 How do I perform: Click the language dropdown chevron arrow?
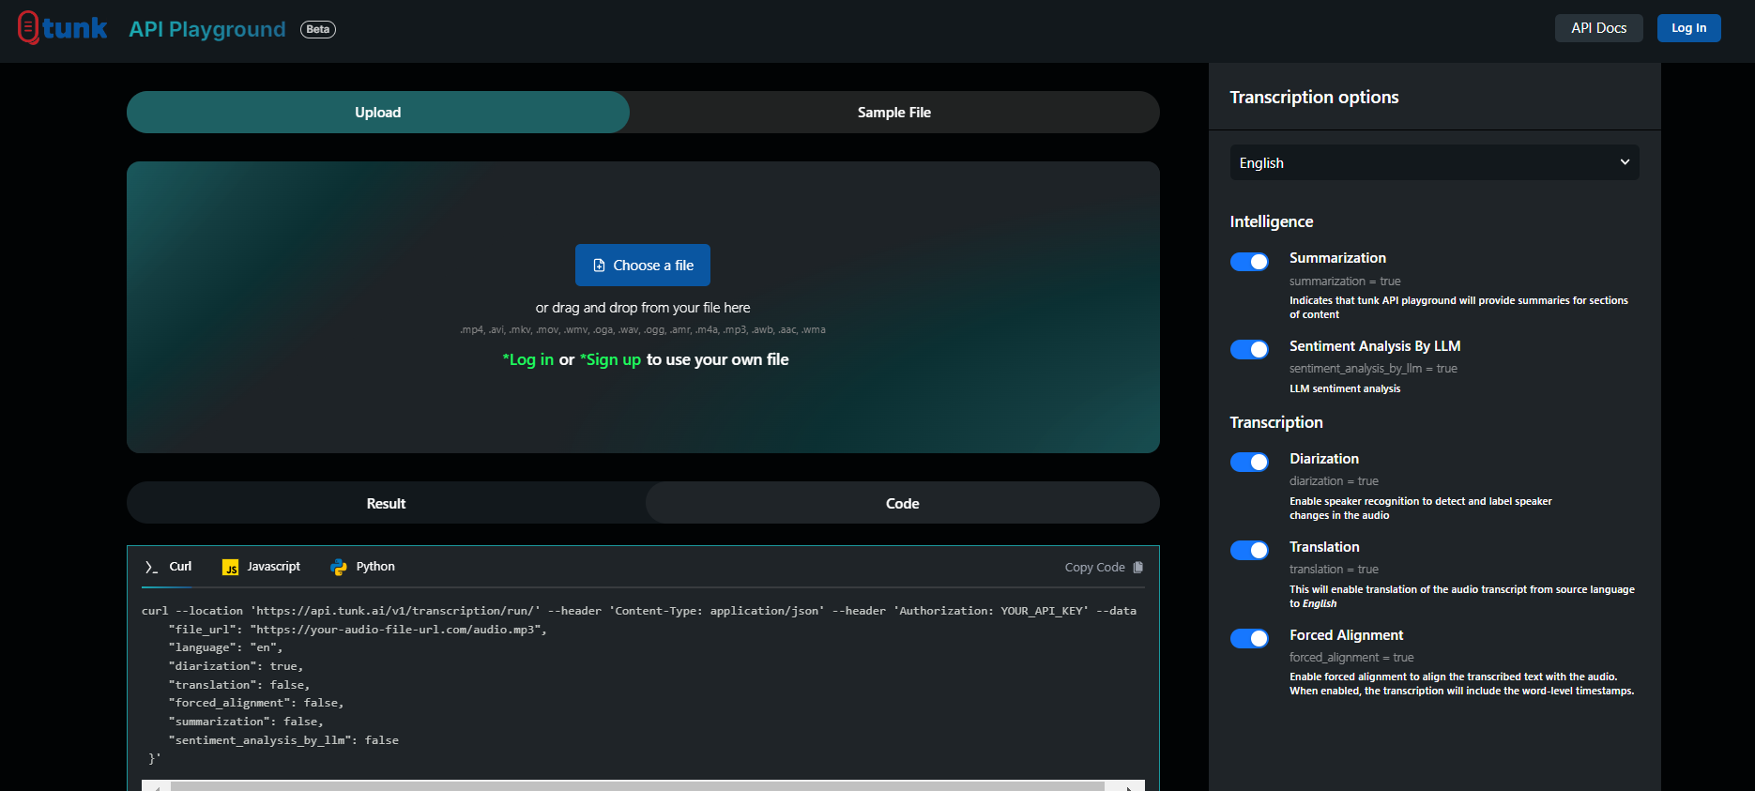[1625, 162]
